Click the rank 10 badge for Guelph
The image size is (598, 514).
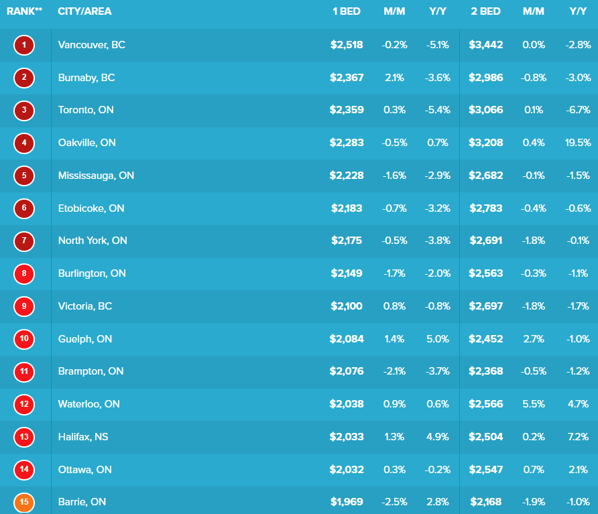(24, 339)
